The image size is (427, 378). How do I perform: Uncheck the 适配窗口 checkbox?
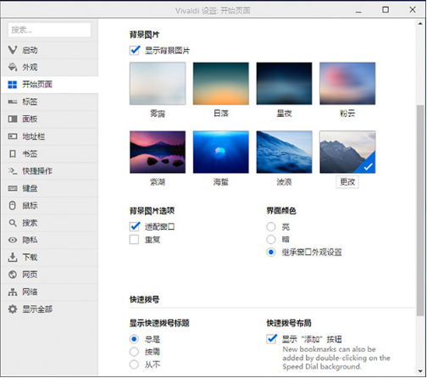coord(135,226)
